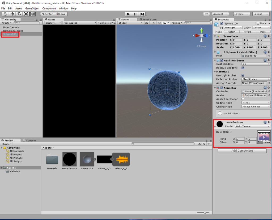Open the Component menu
This screenshot has height=220, width=272.
pyautogui.click(x=49, y=8)
